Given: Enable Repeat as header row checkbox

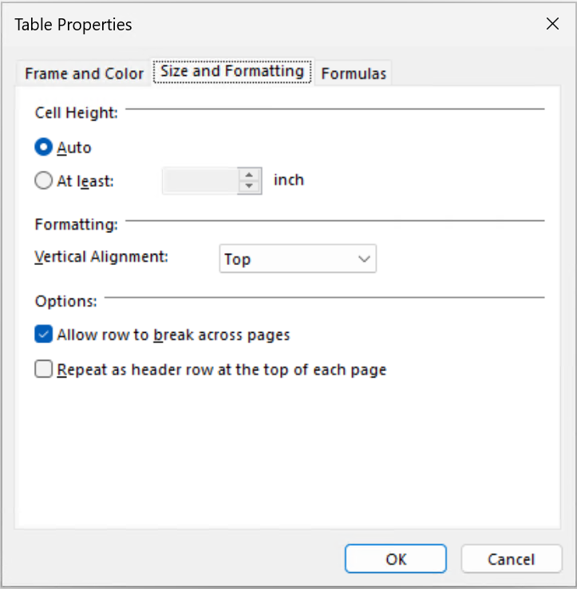Looking at the screenshot, I should [x=44, y=370].
